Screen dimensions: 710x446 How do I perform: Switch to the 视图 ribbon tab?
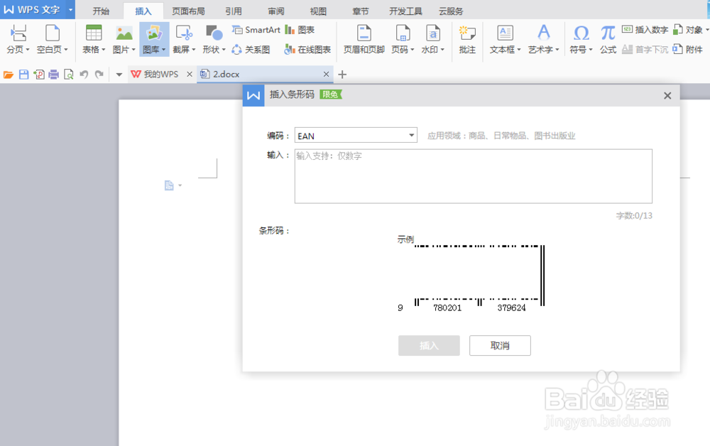pyautogui.click(x=318, y=11)
